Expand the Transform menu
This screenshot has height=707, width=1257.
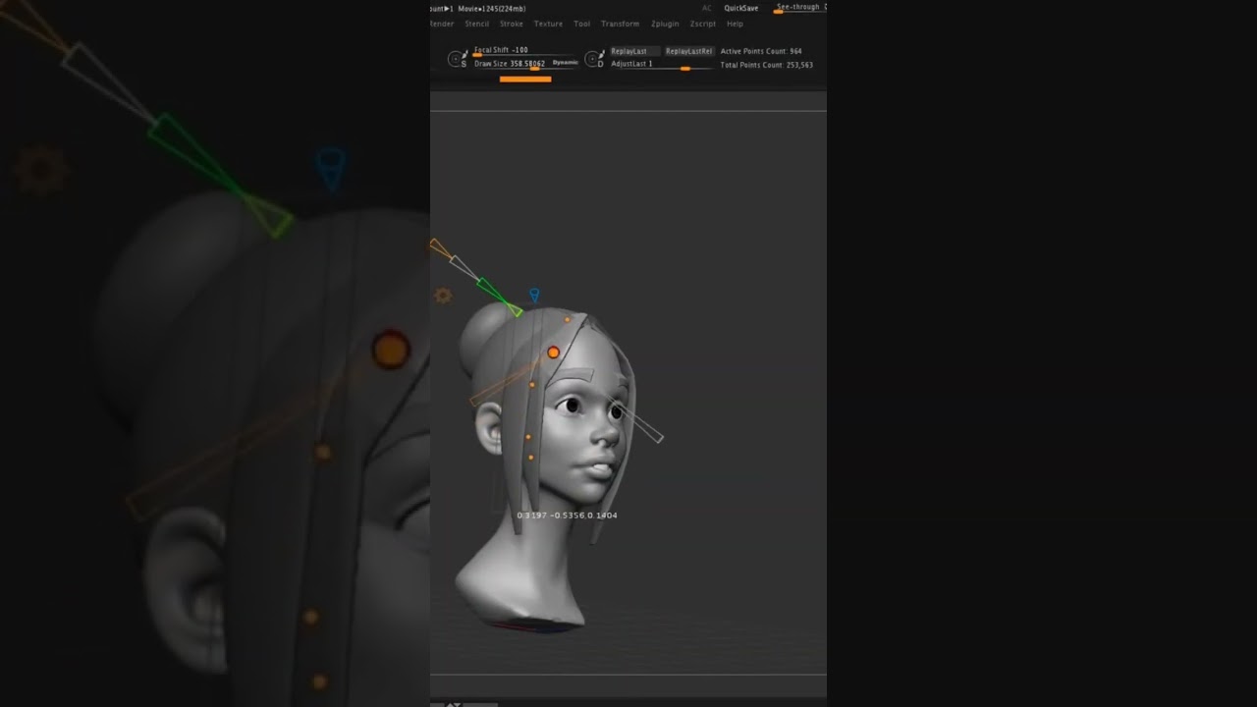(620, 24)
